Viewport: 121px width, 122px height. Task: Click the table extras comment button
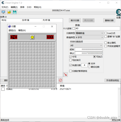tap(116, 120)
